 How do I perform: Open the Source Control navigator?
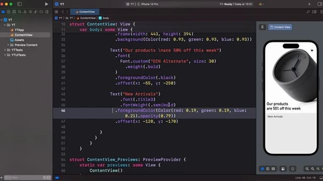pos(9,12)
